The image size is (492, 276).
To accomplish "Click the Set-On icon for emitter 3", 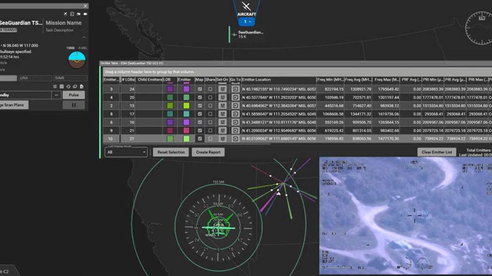I will [x=222, y=89].
